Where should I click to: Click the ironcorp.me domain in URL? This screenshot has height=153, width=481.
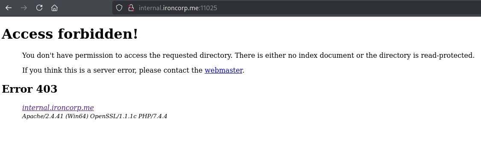click(x=181, y=8)
